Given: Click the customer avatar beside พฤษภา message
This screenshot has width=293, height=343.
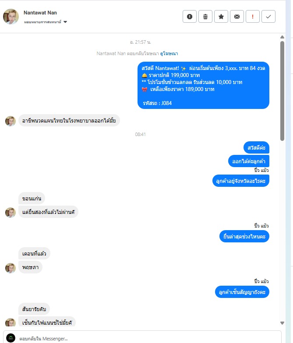Looking at the screenshot, I should coord(11,268).
